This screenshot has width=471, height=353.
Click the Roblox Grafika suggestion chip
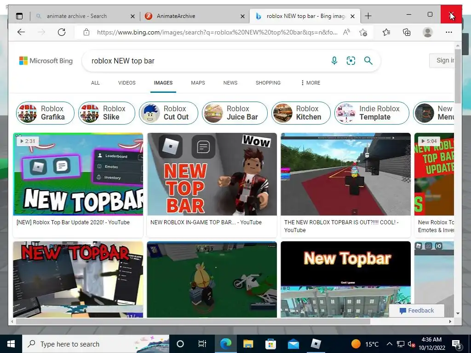click(45, 113)
